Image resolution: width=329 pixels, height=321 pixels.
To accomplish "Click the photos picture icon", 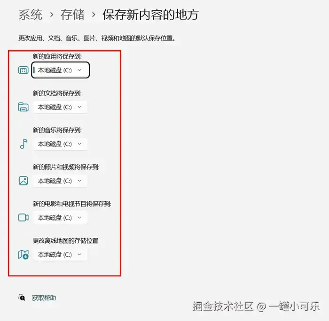I will (x=23, y=181).
